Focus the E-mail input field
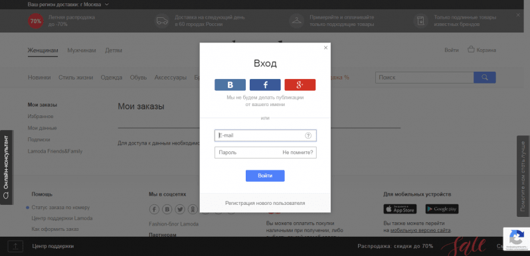The width and height of the screenshot is (530, 256). coord(266,135)
